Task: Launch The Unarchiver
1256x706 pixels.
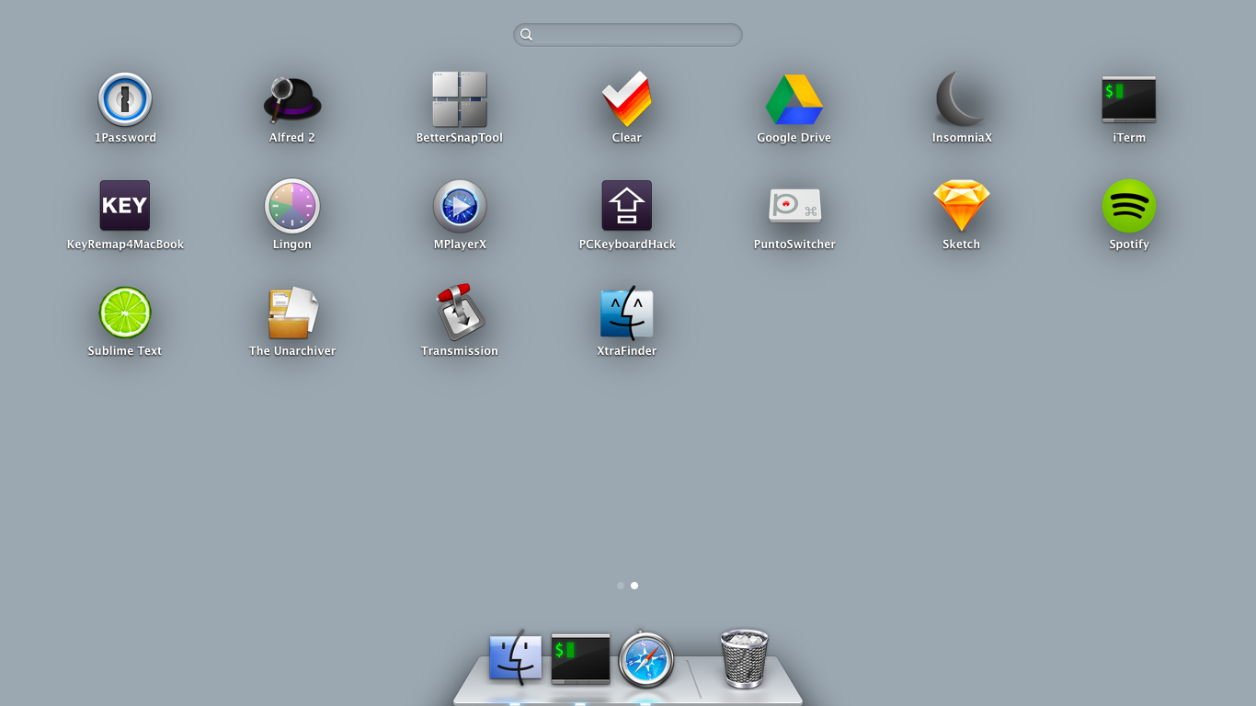Action: click(x=292, y=313)
